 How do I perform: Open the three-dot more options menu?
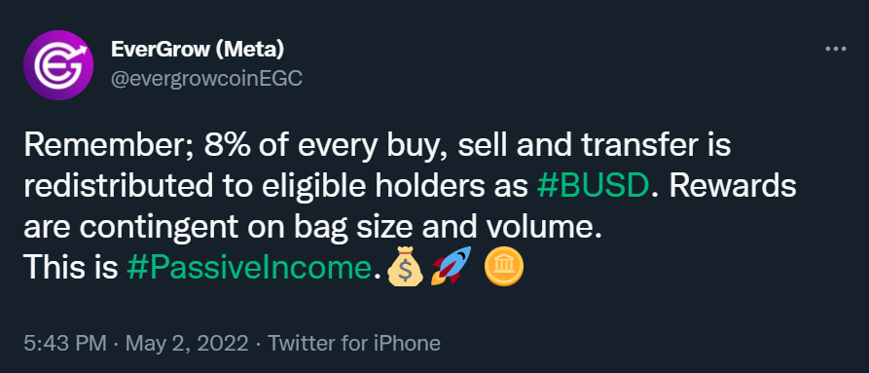click(836, 50)
